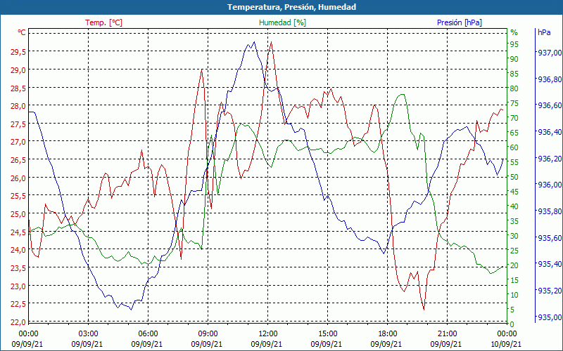Click the '22,0' temperature axis value
The width and height of the screenshot is (563, 351).
18,322
